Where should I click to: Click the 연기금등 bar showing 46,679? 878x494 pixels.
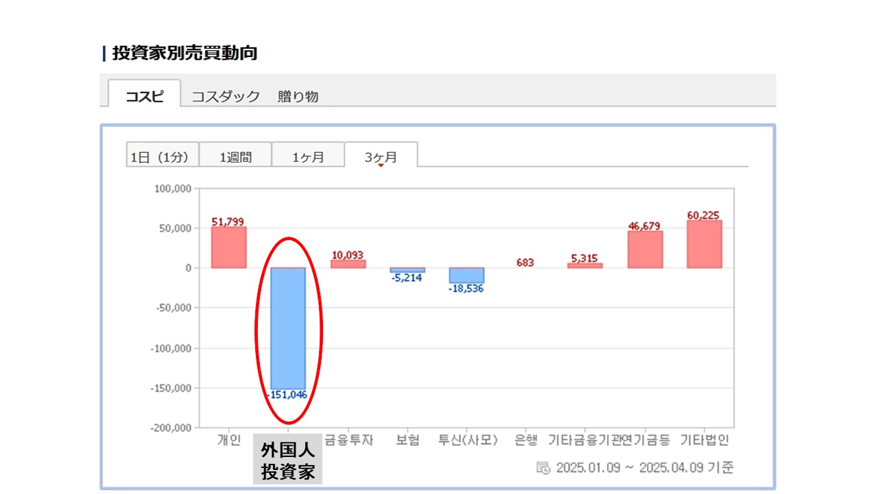click(x=645, y=249)
